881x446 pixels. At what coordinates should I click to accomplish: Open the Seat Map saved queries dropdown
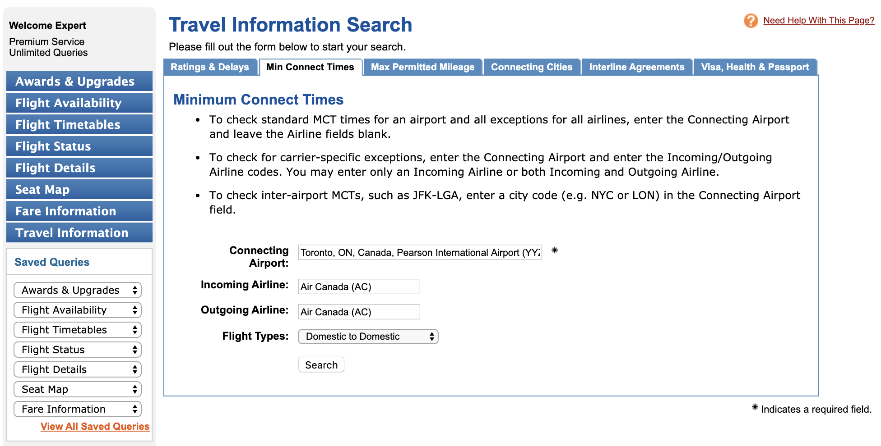click(x=78, y=389)
